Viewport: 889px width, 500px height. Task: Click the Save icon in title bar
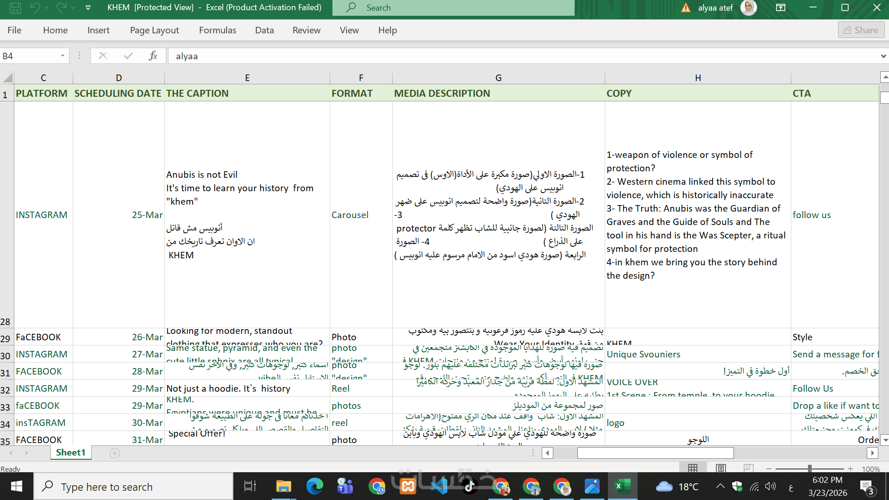[x=15, y=7]
